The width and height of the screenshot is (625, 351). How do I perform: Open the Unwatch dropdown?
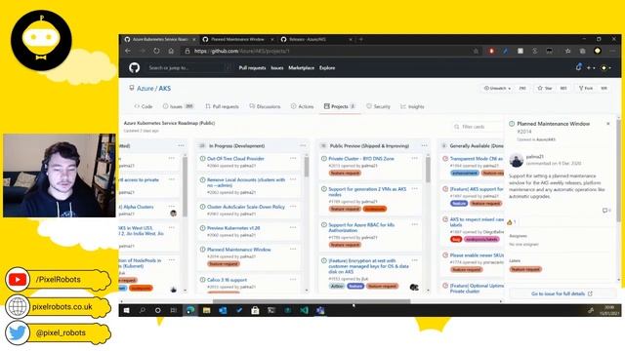tap(497, 88)
